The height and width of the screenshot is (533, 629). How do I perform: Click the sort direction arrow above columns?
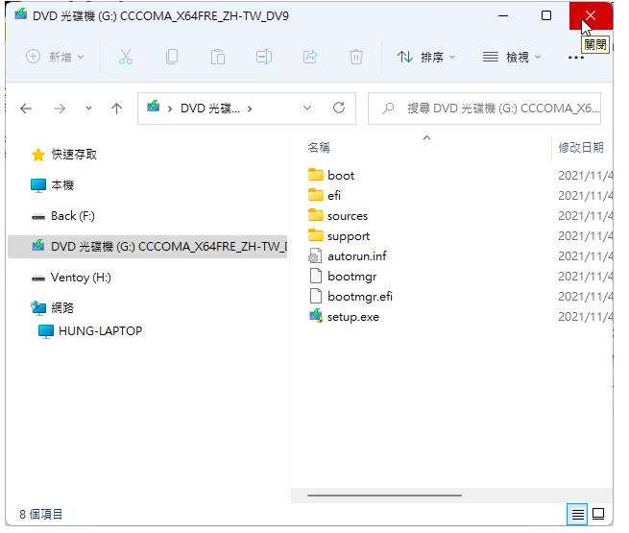pos(426,138)
